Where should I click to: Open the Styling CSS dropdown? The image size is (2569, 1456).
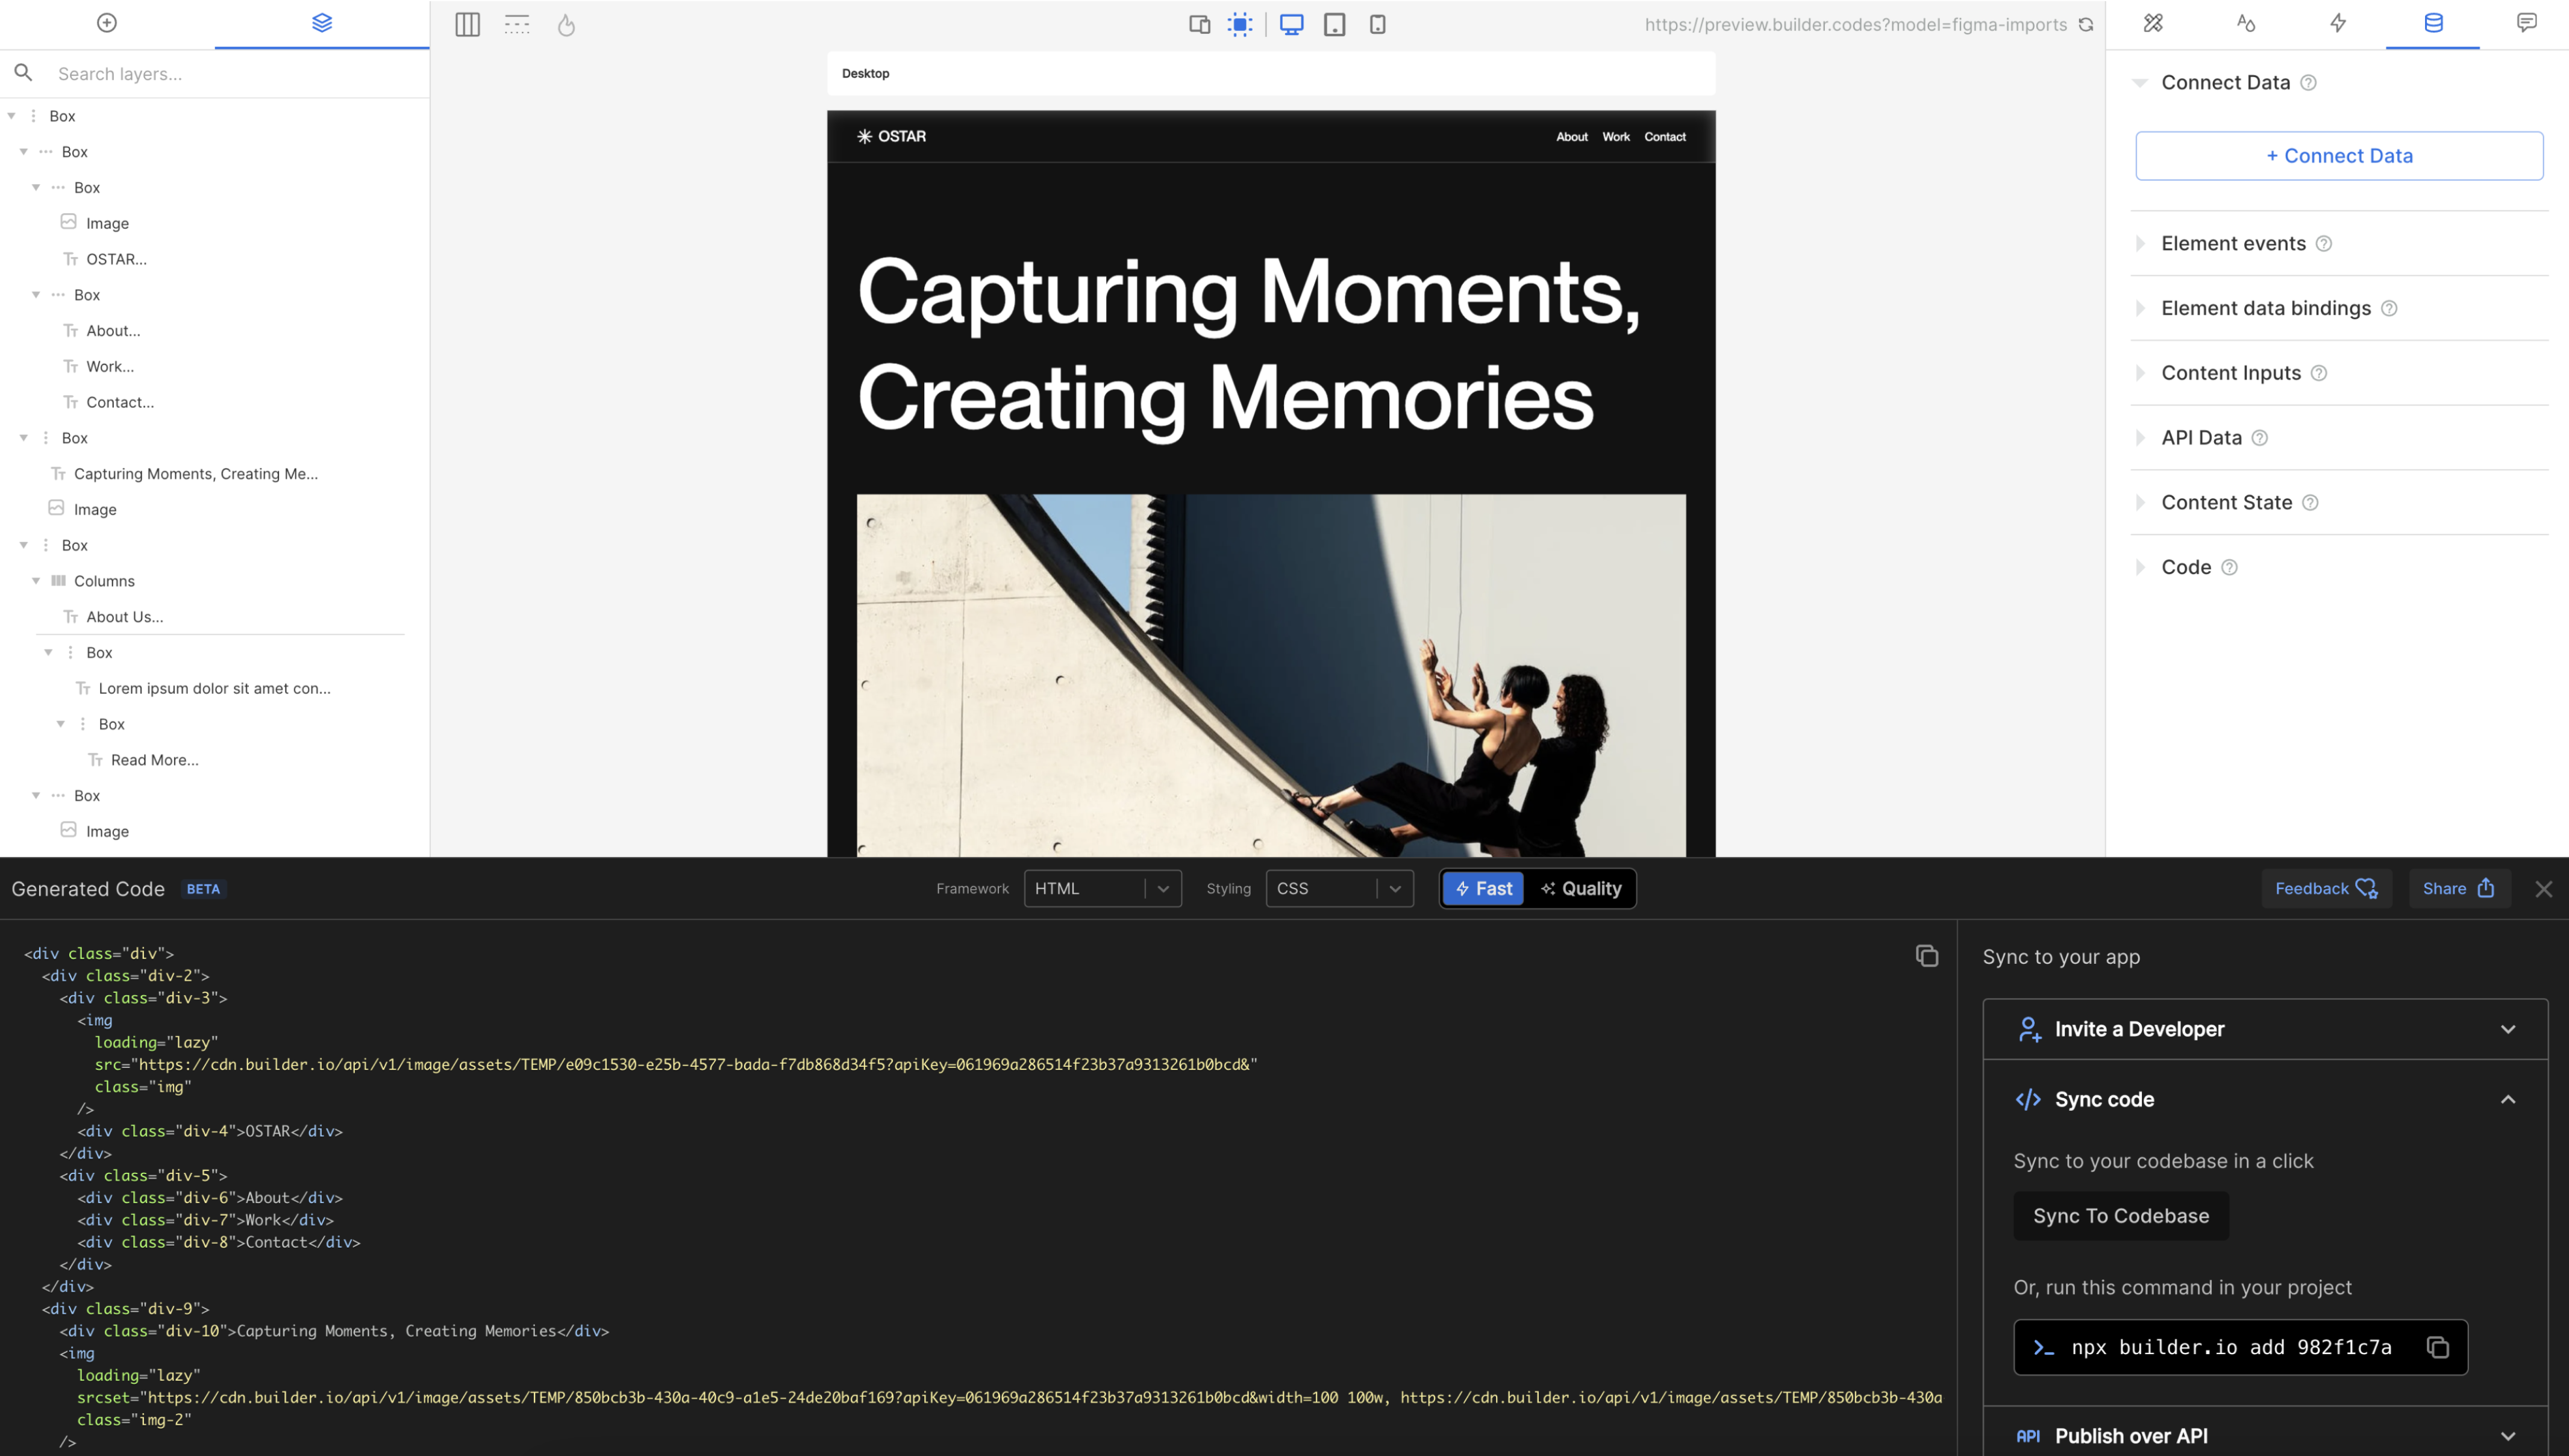point(1339,888)
